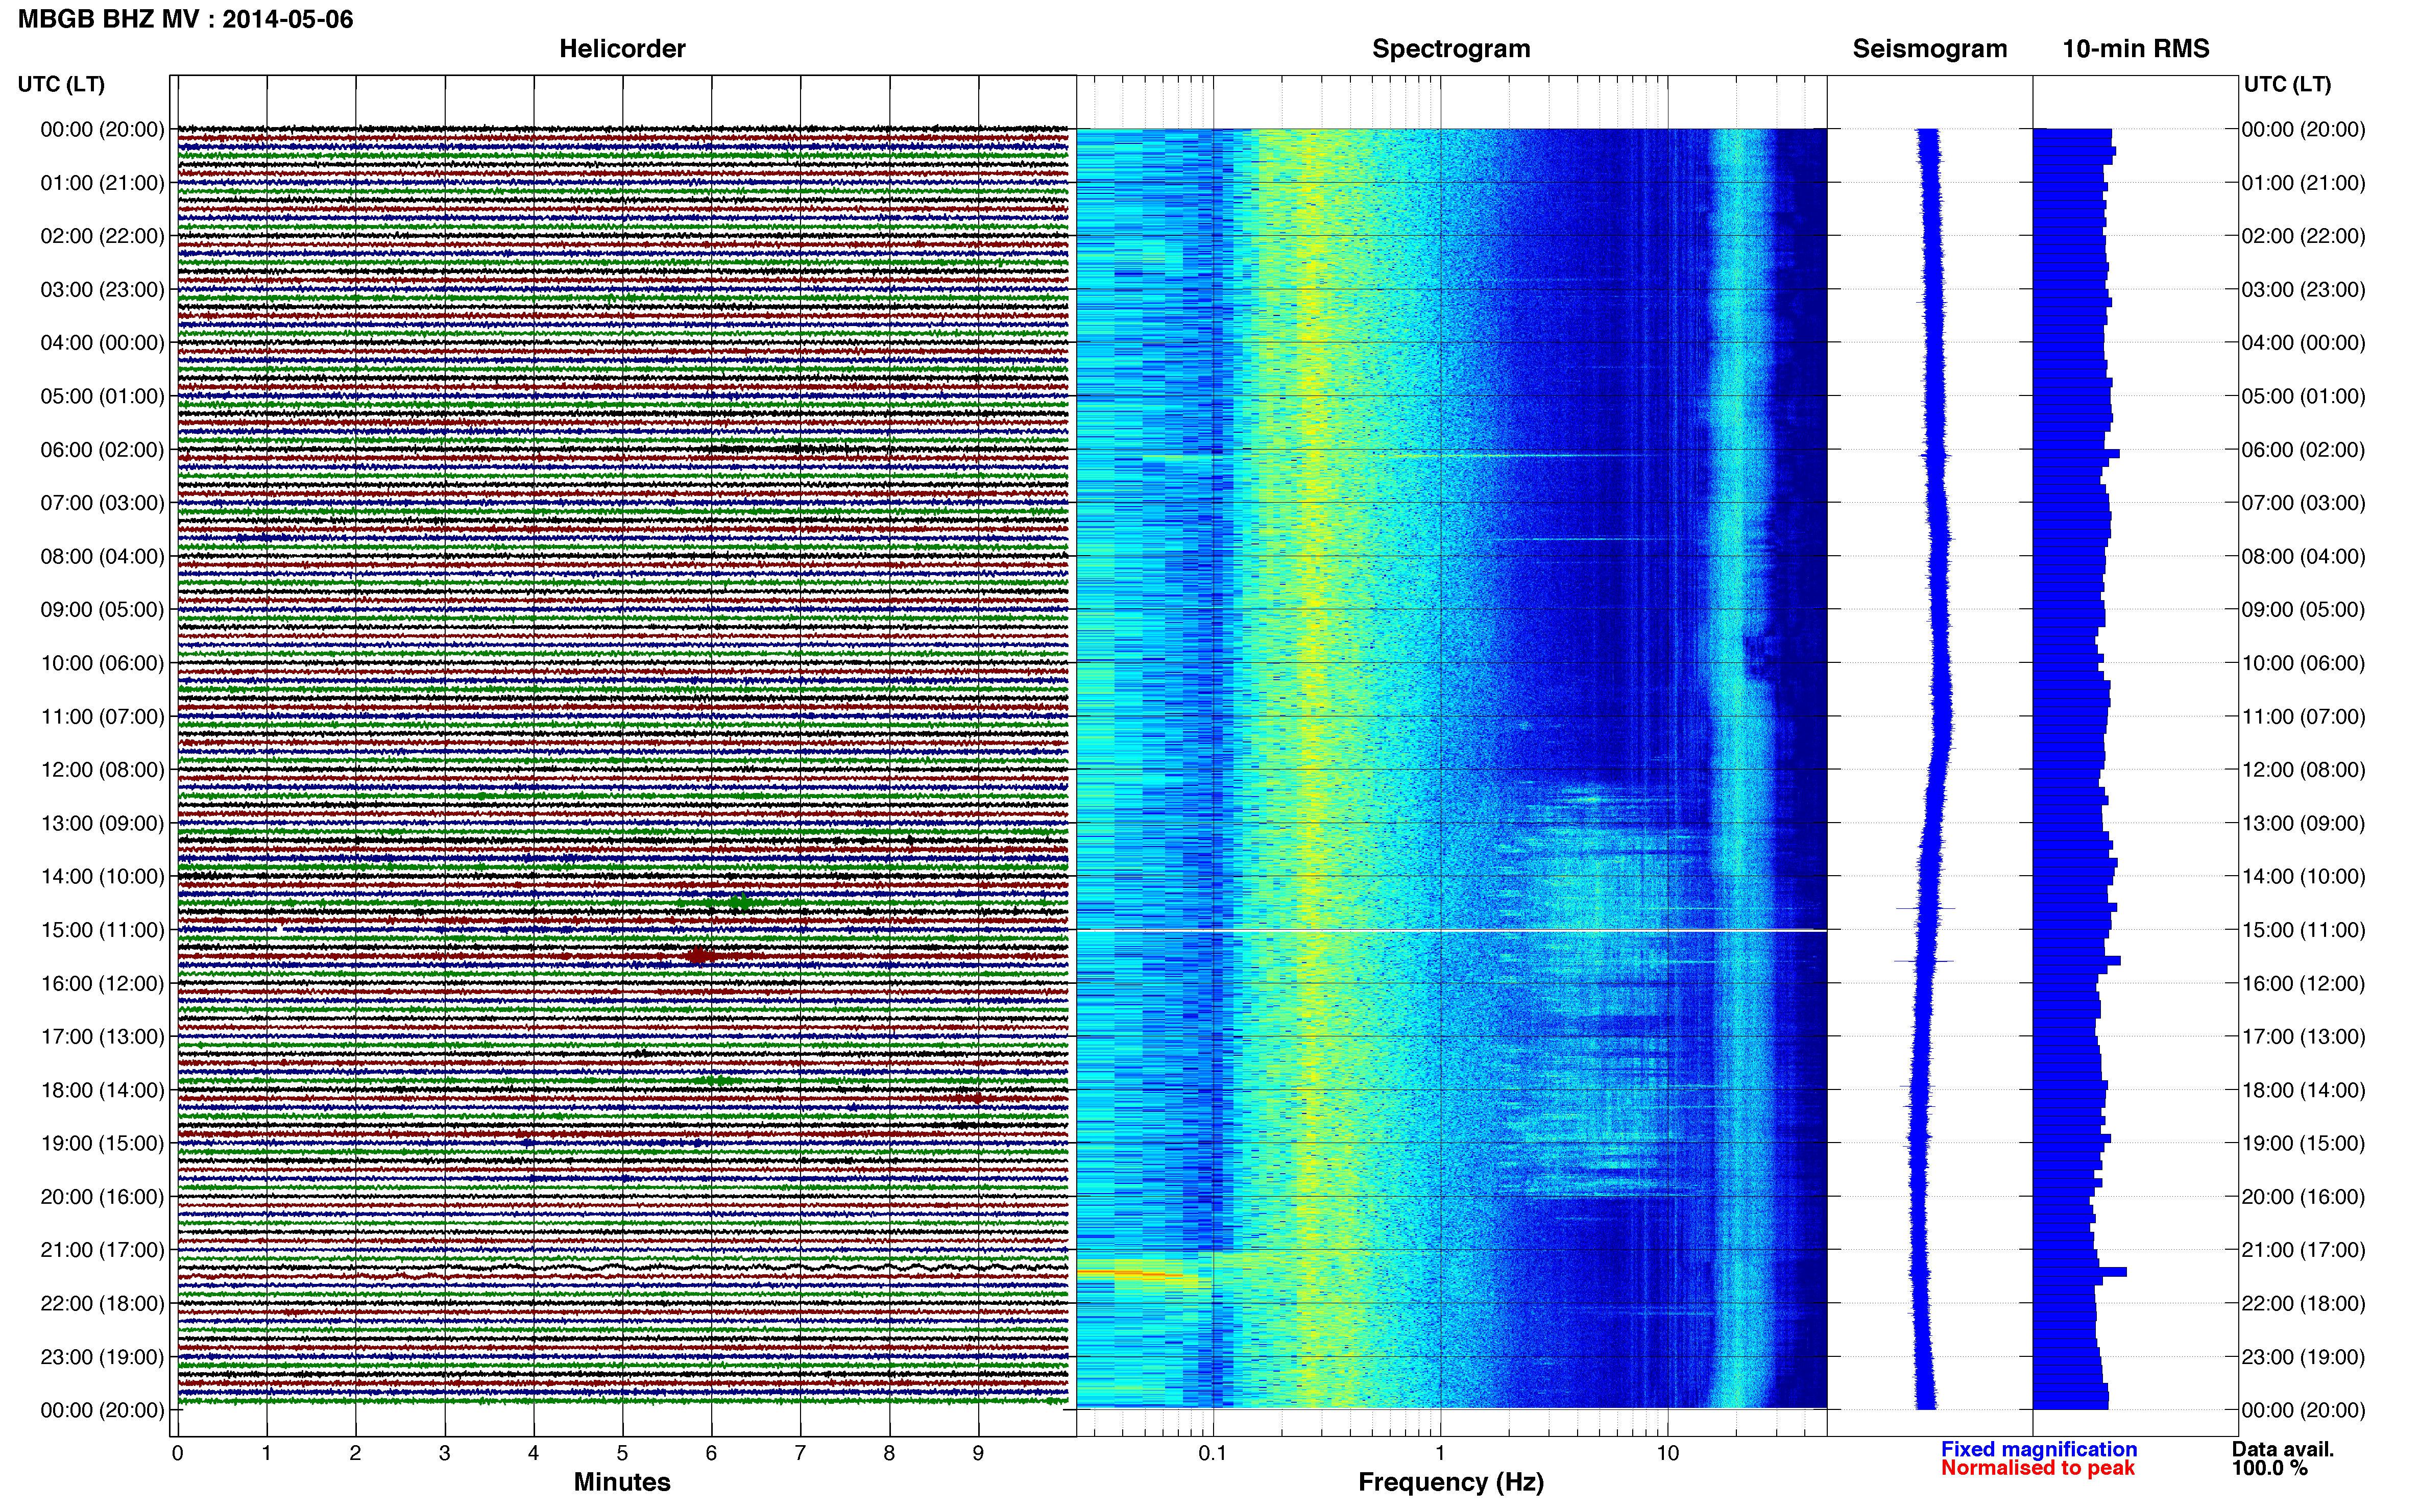2420x1512 pixels.
Task: Click left-axis time label 21:00 (17:00)
Action: [102, 1250]
